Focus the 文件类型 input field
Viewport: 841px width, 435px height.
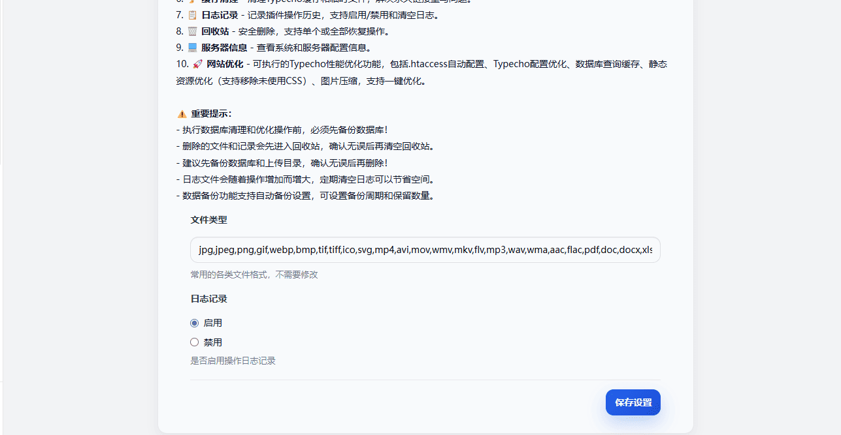tap(425, 250)
